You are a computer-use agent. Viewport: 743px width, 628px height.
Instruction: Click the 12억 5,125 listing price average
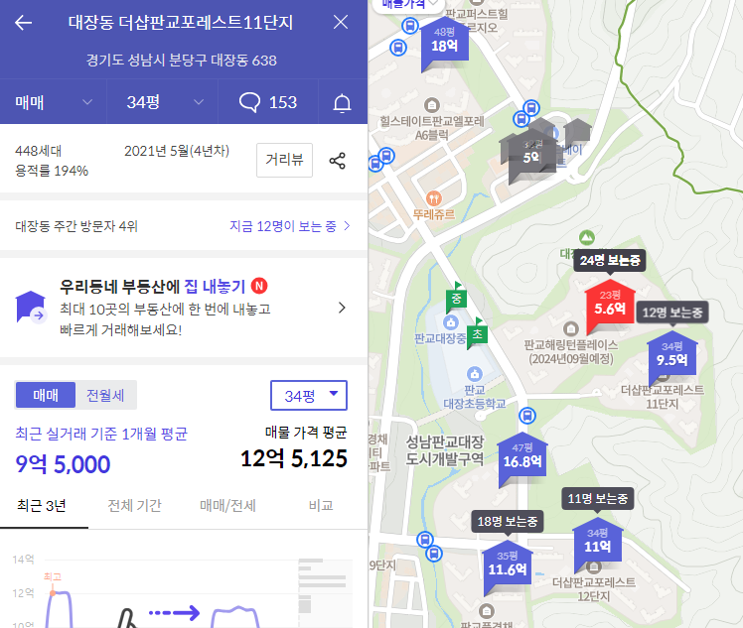tap(294, 458)
